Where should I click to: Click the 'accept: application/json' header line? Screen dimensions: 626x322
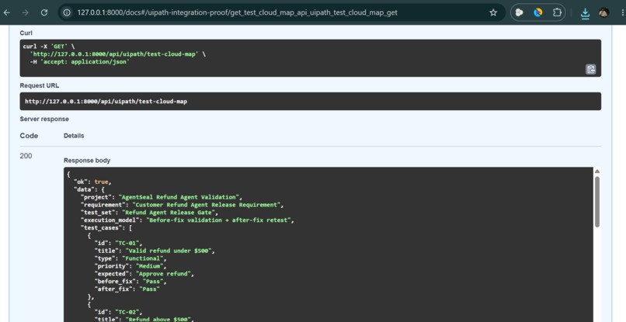[x=80, y=61]
